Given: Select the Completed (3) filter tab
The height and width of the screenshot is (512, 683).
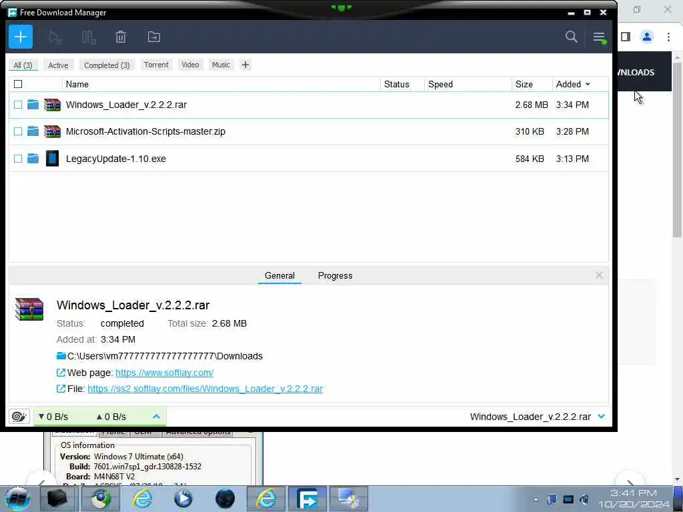Looking at the screenshot, I should click(107, 65).
